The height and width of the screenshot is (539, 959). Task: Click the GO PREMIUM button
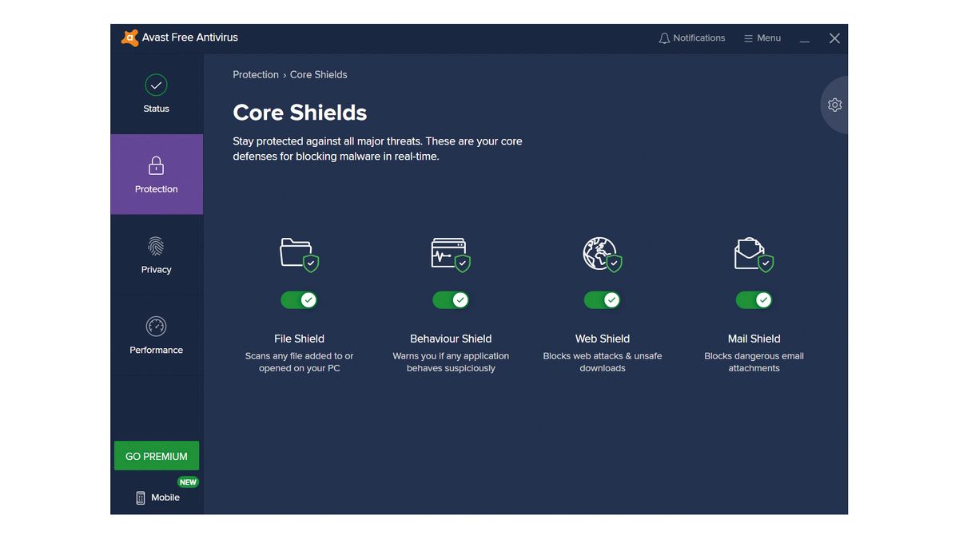(x=156, y=455)
